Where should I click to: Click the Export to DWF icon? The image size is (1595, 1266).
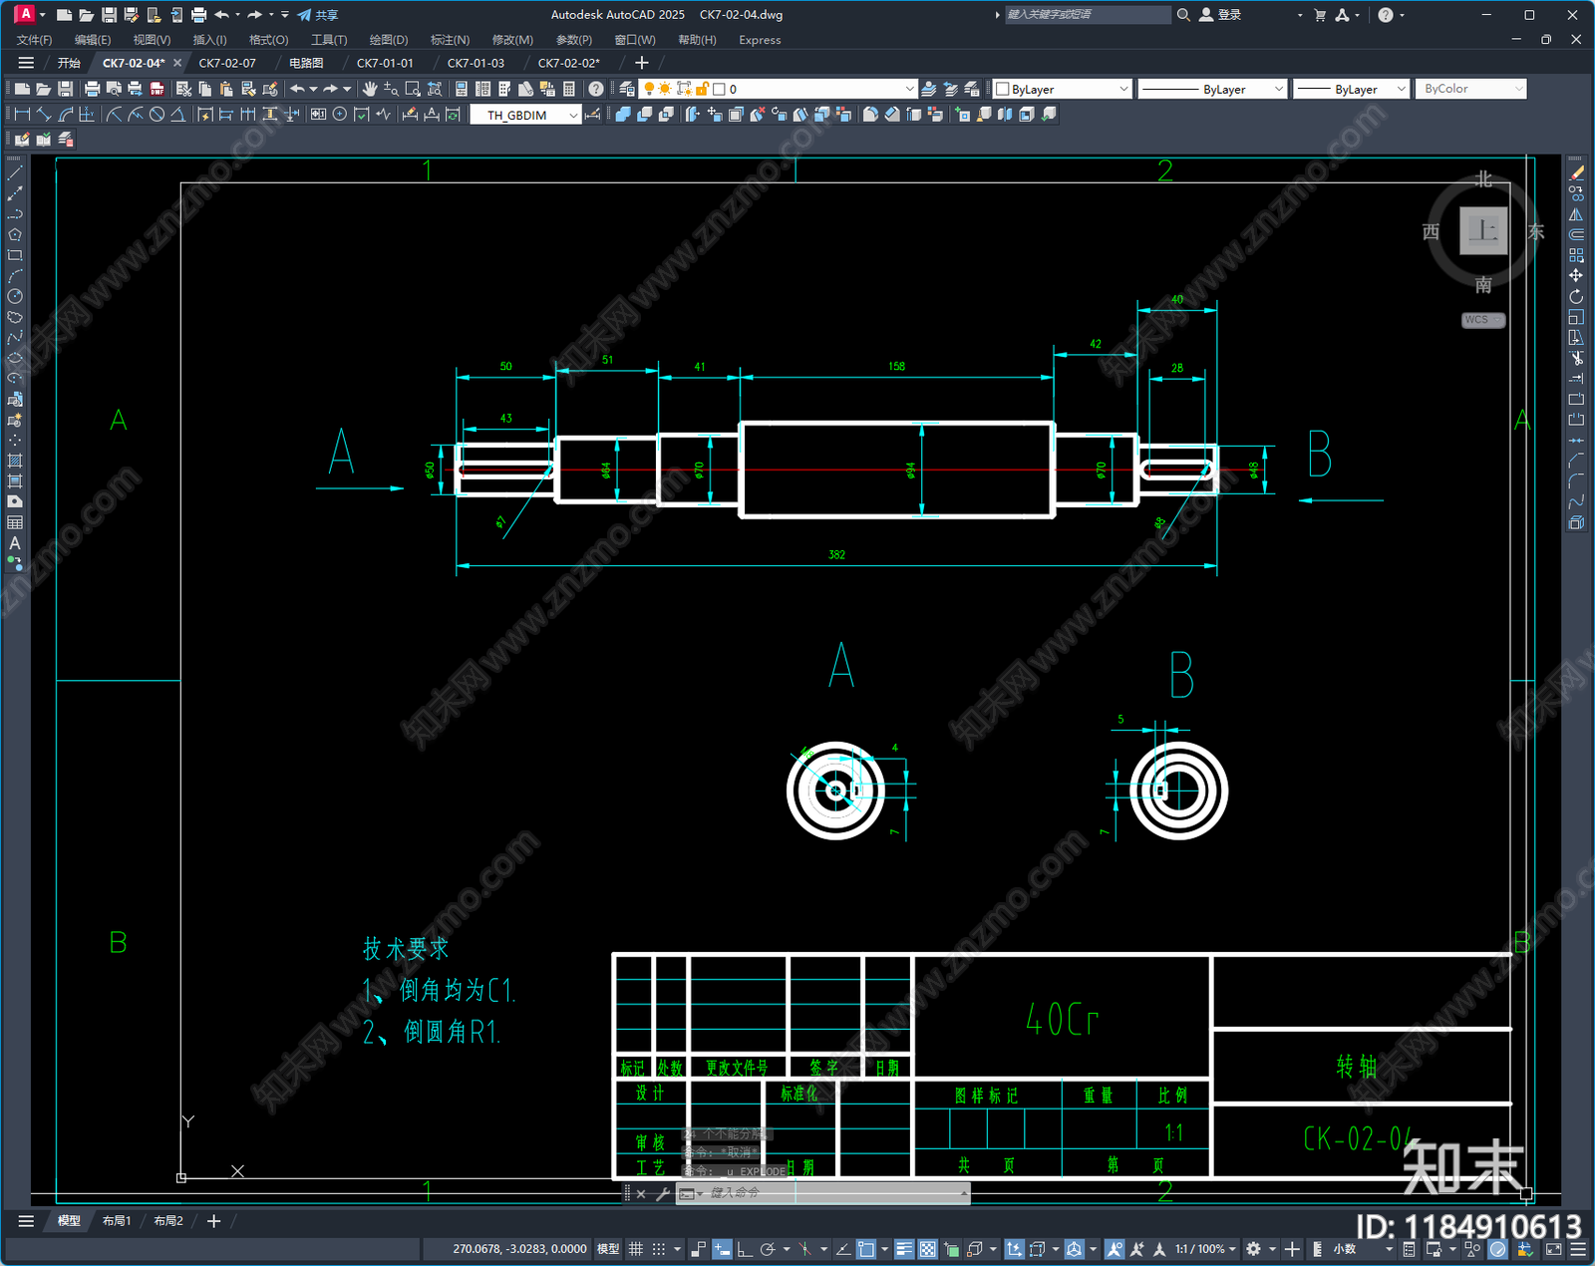pyautogui.click(x=157, y=89)
